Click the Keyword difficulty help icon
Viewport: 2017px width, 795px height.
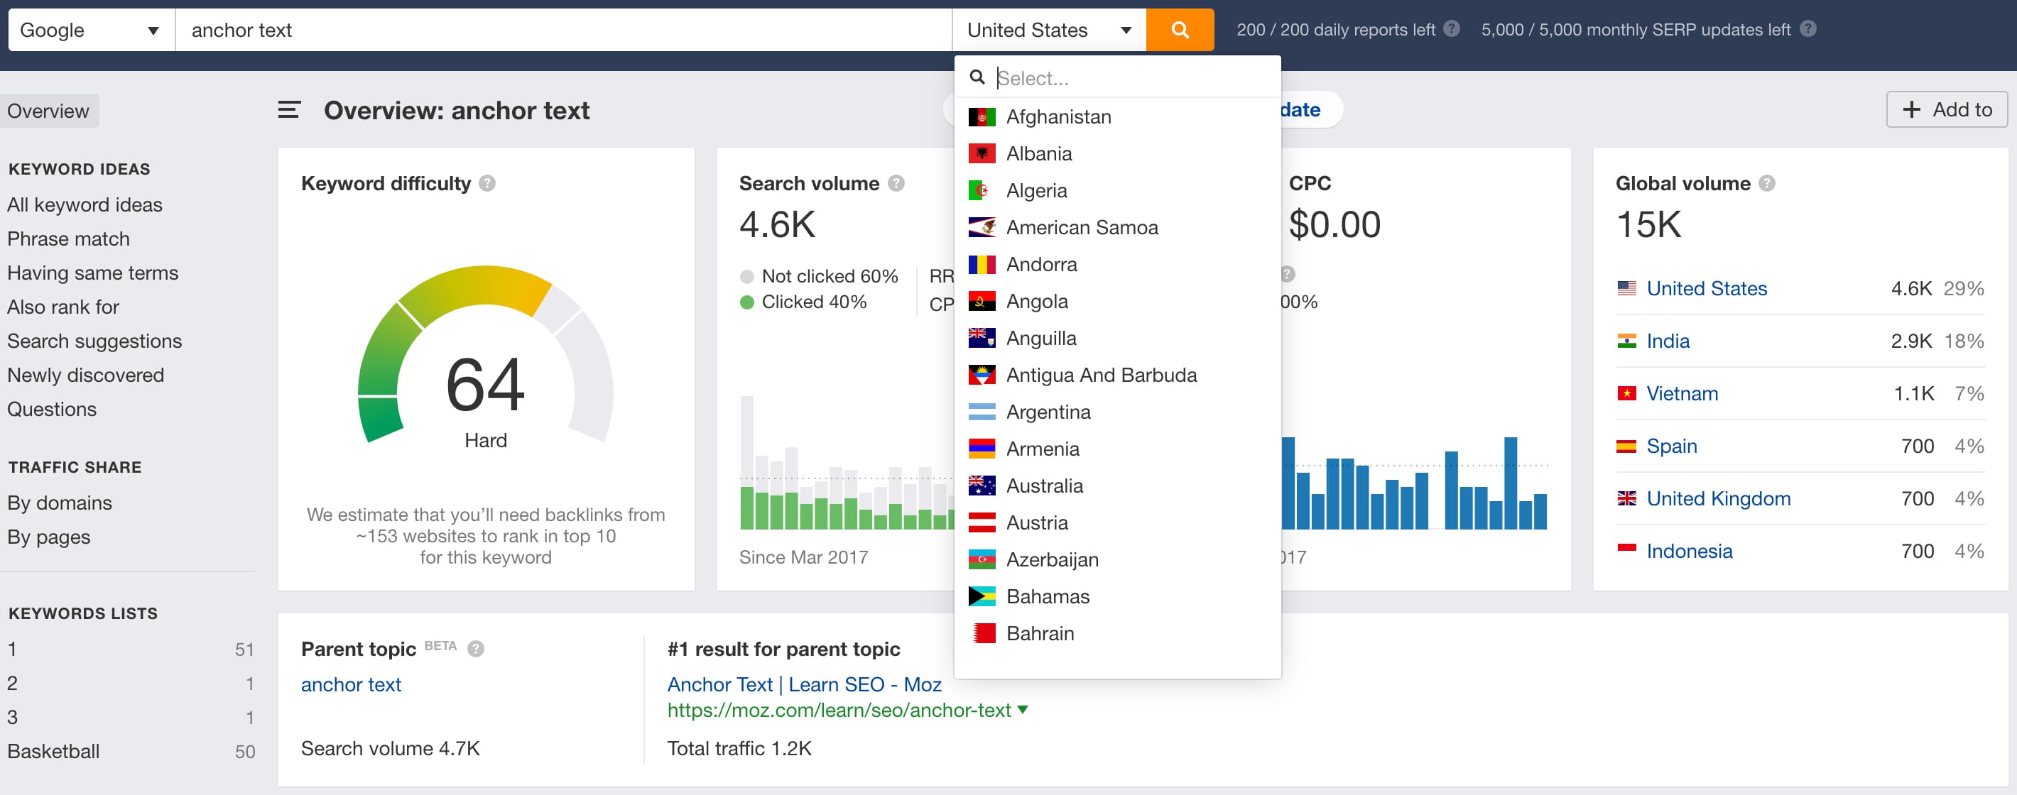pyautogui.click(x=486, y=183)
